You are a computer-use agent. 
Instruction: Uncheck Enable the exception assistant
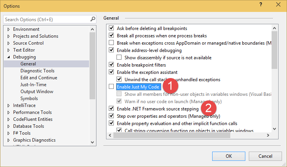point(112,72)
